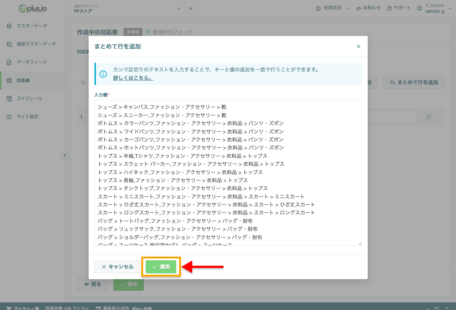456x310 pixels.
Task: Close the まとめて行を追加 dialog with X
Action: [359, 46]
